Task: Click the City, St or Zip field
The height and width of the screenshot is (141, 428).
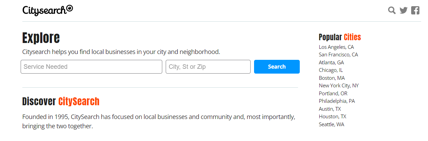Action: (208, 67)
